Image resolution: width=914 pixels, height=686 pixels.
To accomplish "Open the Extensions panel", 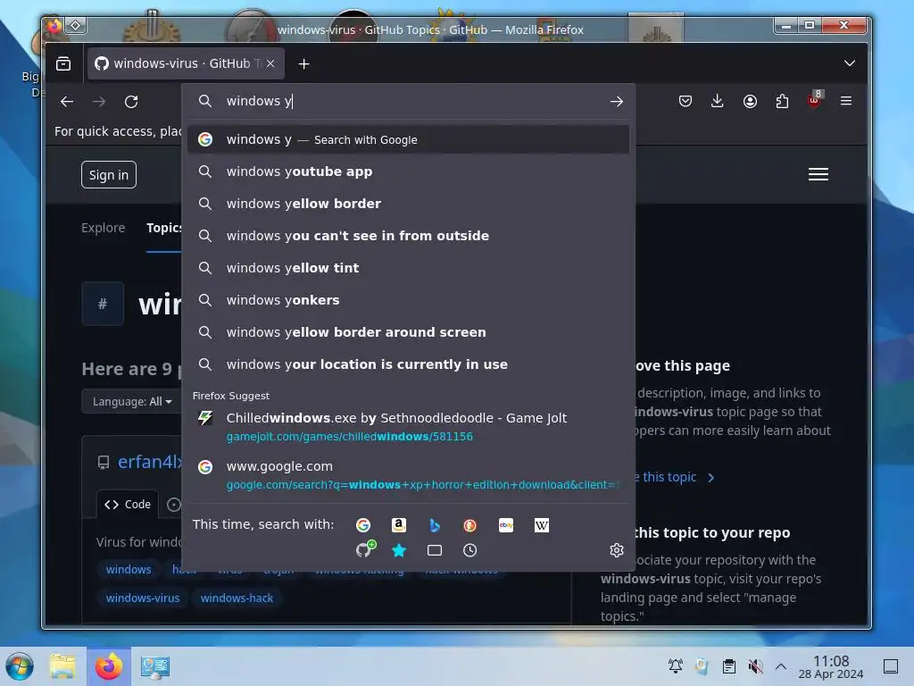I will [782, 101].
